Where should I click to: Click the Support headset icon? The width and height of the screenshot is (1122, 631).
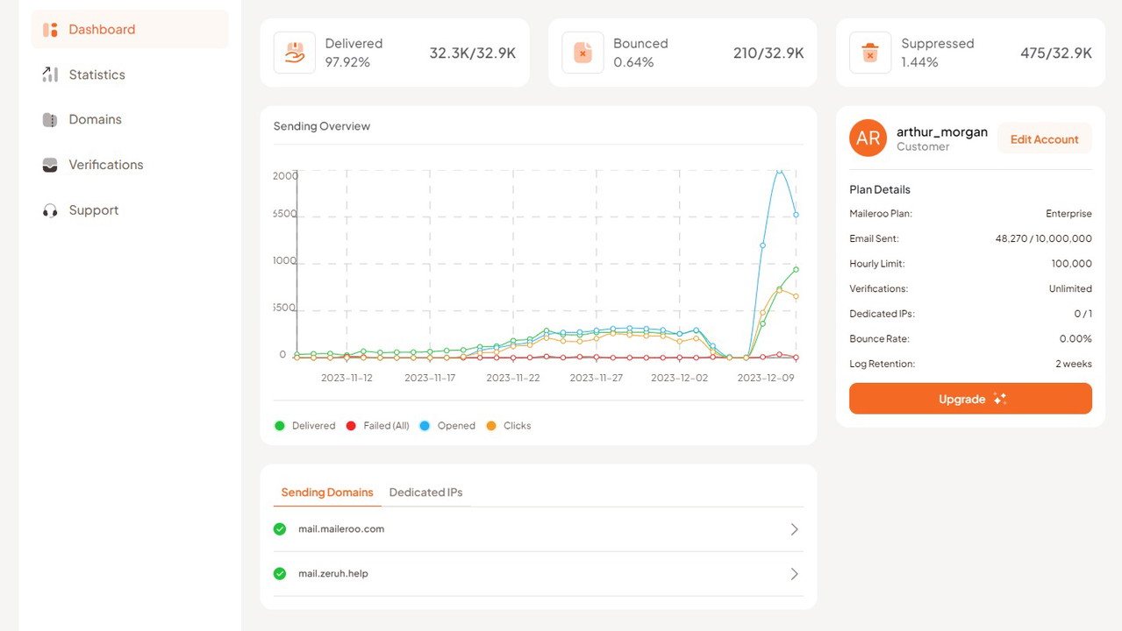(x=50, y=210)
